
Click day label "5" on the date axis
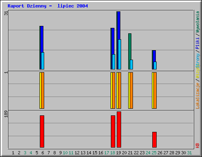[37, 153]
